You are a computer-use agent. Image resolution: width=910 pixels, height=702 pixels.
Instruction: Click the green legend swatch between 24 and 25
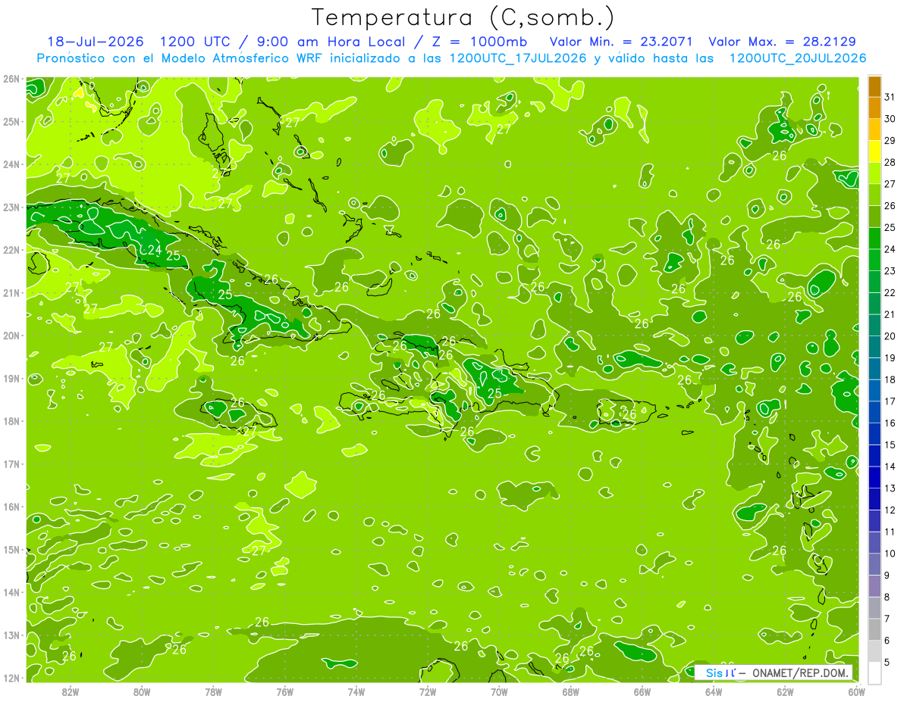pos(874,239)
